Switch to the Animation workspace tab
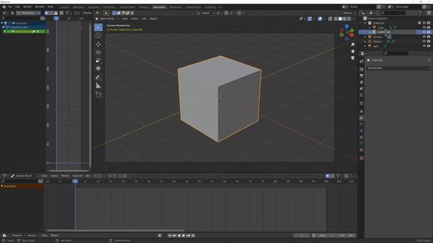This screenshot has height=243, width=433. (160, 7)
